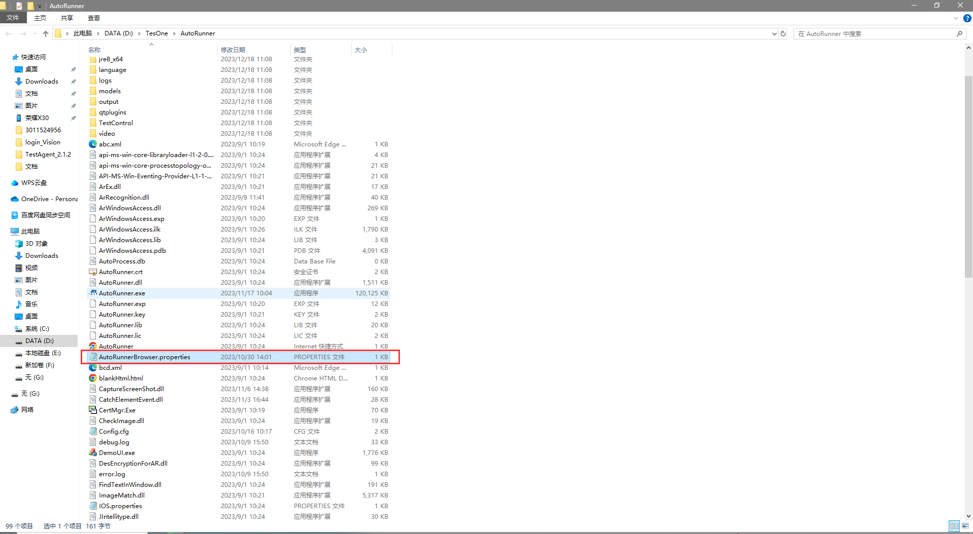The height and width of the screenshot is (534, 973).
Task: Click the abc.xml Edge file icon
Action: tap(93, 144)
